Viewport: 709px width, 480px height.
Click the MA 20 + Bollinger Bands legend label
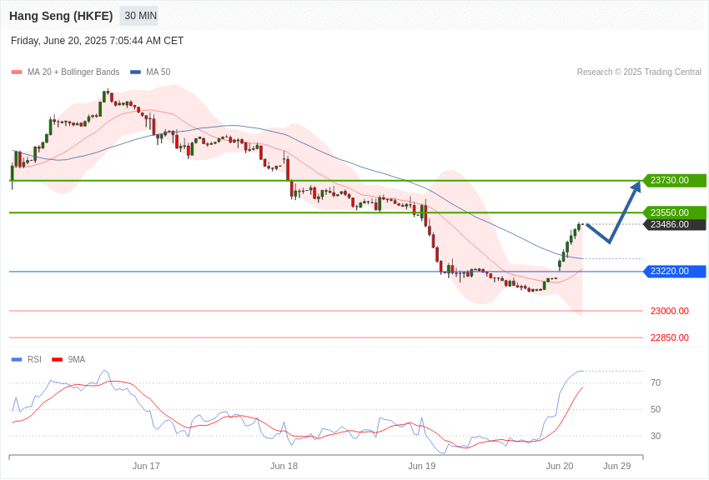[x=73, y=72]
